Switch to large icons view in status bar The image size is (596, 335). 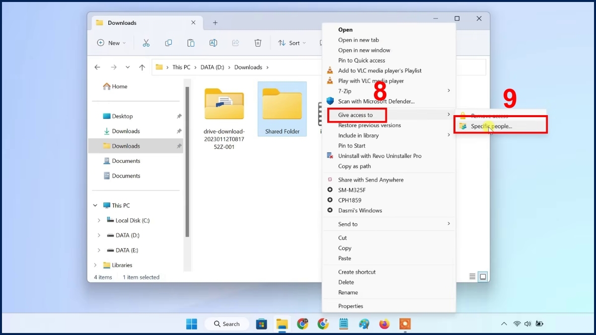(x=483, y=277)
